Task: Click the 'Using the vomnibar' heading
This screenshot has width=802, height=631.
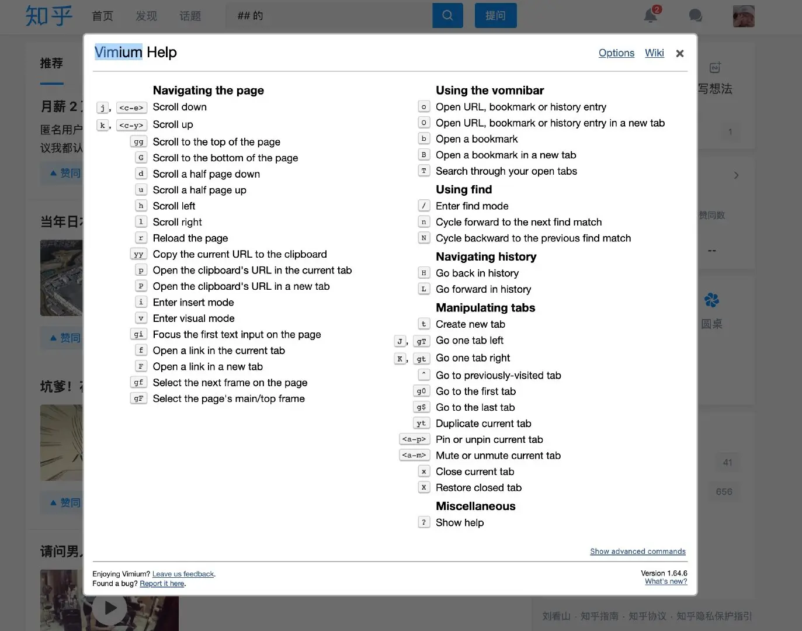Action: 490,90
